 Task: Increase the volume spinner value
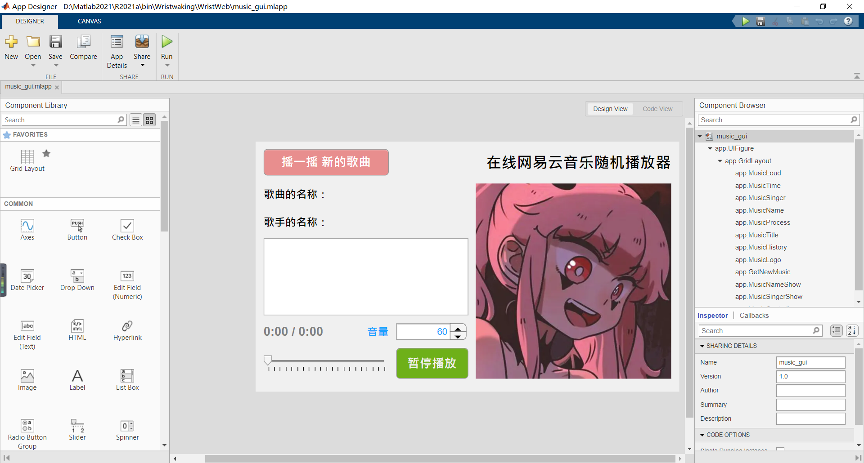(x=458, y=328)
